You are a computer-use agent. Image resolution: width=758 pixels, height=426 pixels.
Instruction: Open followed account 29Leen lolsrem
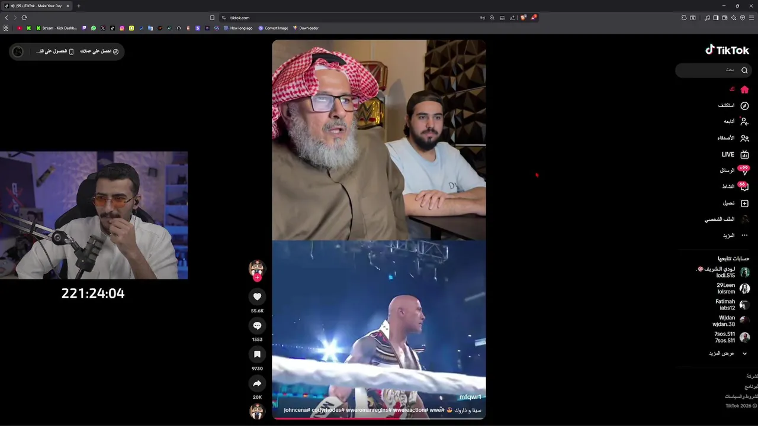pyautogui.click(x=733, y=288)
